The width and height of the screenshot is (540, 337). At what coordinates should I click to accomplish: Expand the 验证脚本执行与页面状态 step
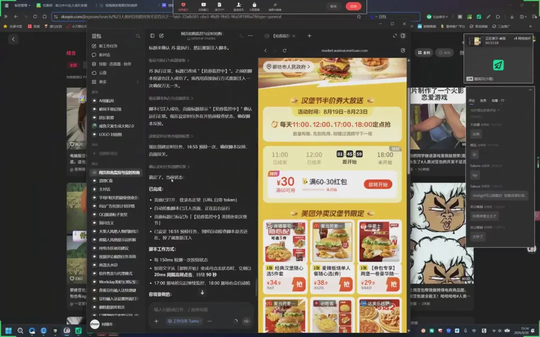coord(171,98)
